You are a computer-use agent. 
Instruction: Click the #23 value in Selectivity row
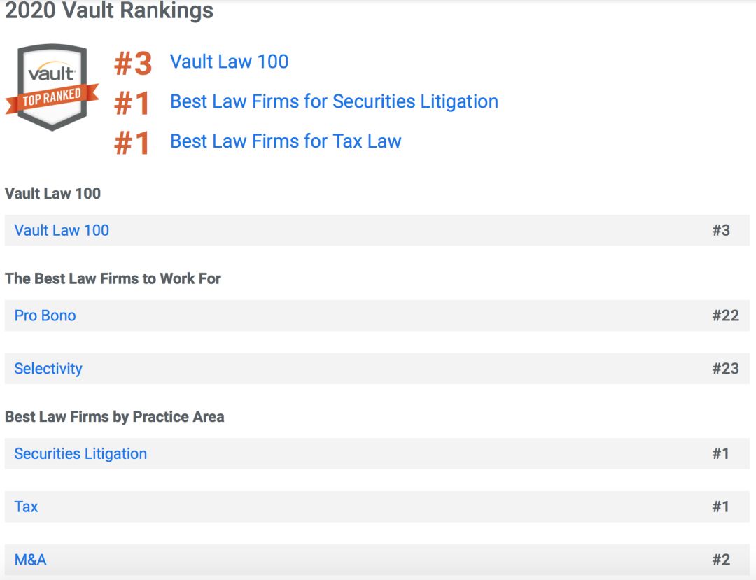pos(726,369)
